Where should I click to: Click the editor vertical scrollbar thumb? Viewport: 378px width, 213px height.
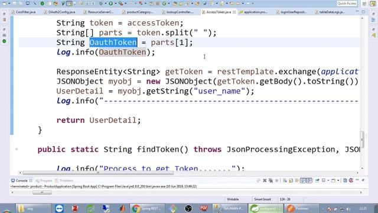click(362, 140)
